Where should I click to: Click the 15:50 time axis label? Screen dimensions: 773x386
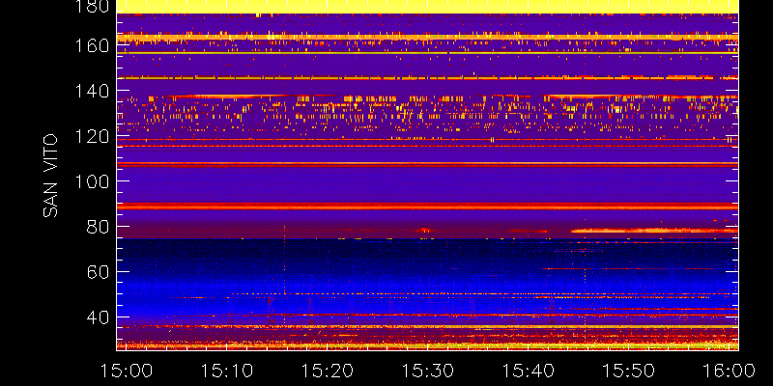pos(629,371)
